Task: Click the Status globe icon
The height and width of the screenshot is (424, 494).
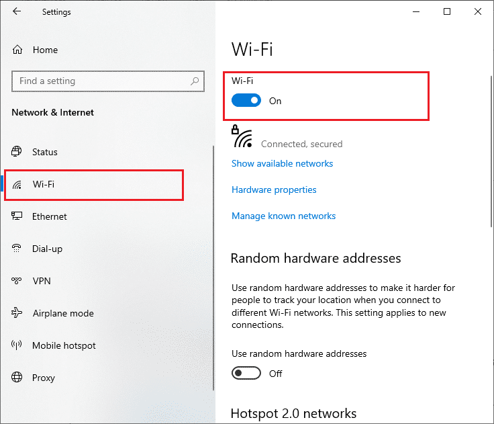Action: click(17, 151)
